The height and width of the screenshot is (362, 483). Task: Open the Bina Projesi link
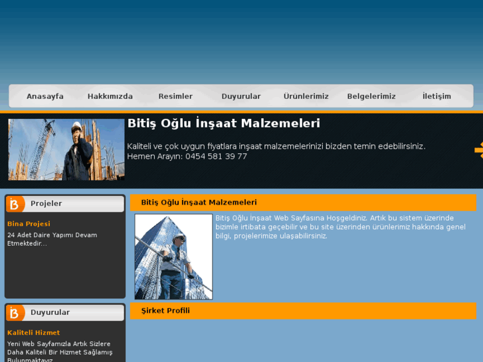pos(29,224)
